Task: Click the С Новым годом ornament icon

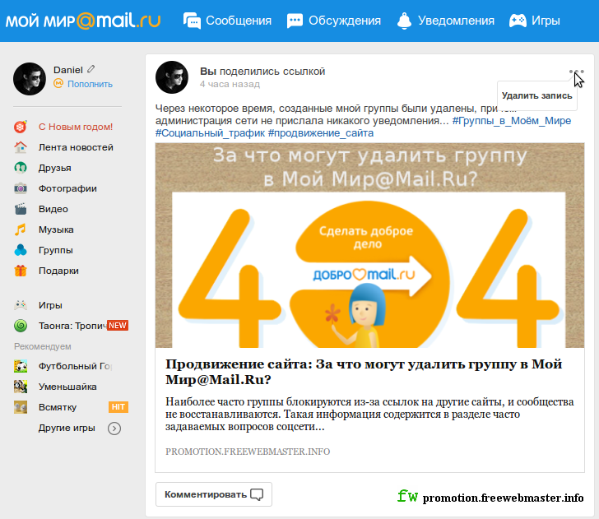Action: [21, 127]
